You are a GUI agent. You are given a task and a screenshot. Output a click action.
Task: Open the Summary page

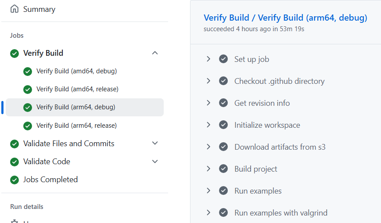click(x=39, y=9)
